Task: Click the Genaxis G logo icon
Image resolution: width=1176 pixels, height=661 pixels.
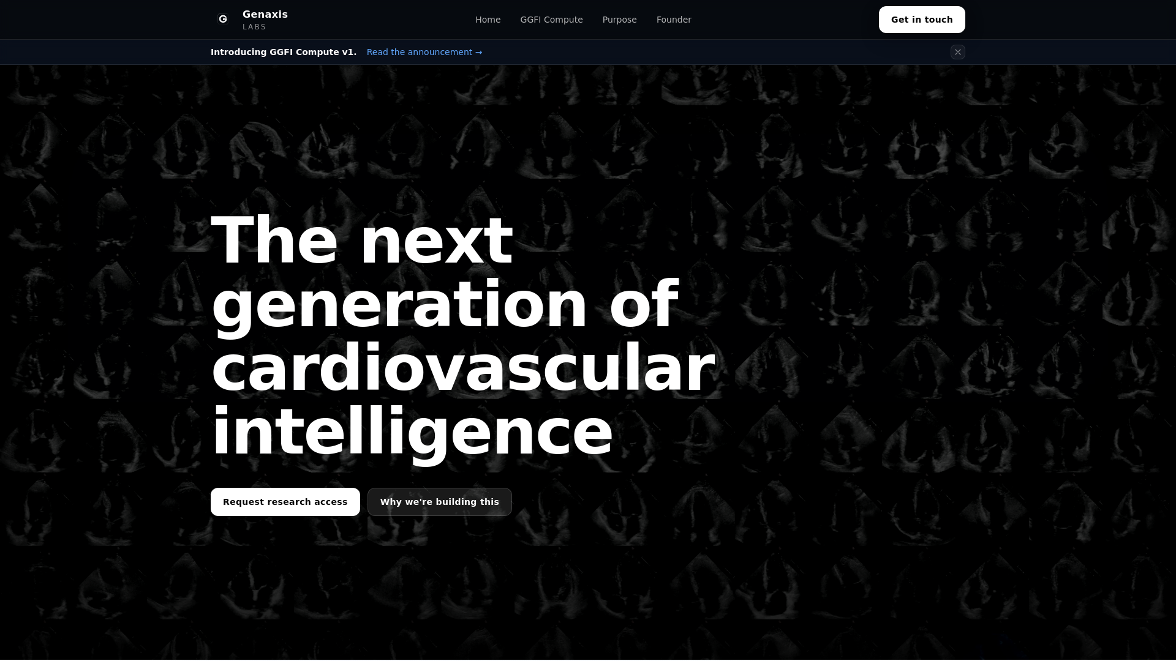Action: 223,20
